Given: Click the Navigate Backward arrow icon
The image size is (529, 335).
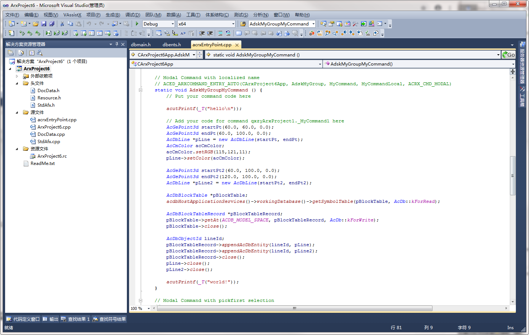Looking at the screenshot, I should pyautogui.click(x=114, y=23).
